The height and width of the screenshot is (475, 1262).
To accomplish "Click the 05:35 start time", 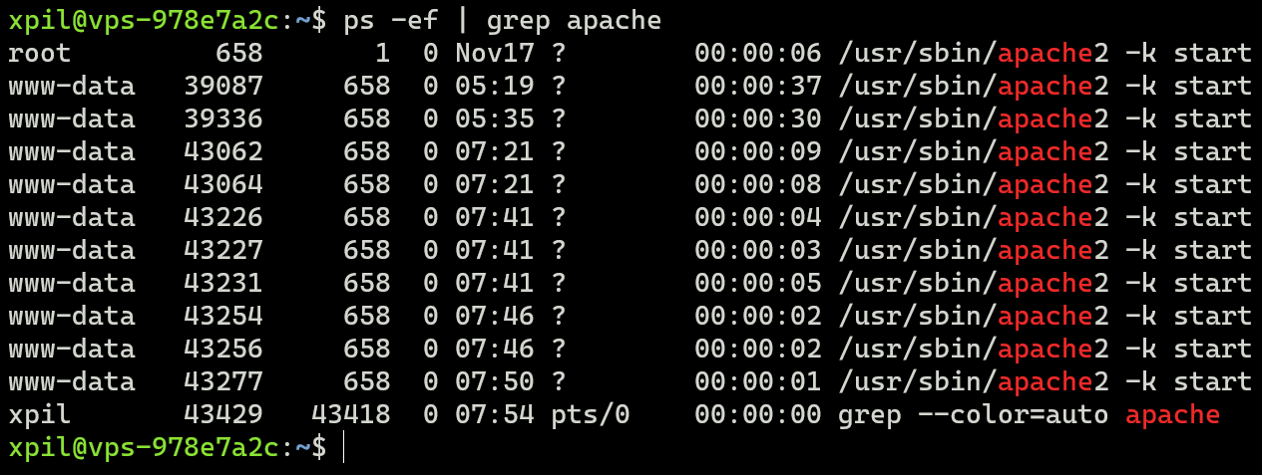I will 487,119.
